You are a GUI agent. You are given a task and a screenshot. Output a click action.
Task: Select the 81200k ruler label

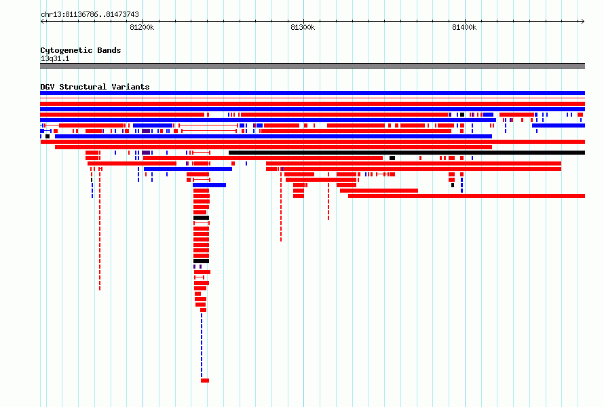(x=142, y=27)
